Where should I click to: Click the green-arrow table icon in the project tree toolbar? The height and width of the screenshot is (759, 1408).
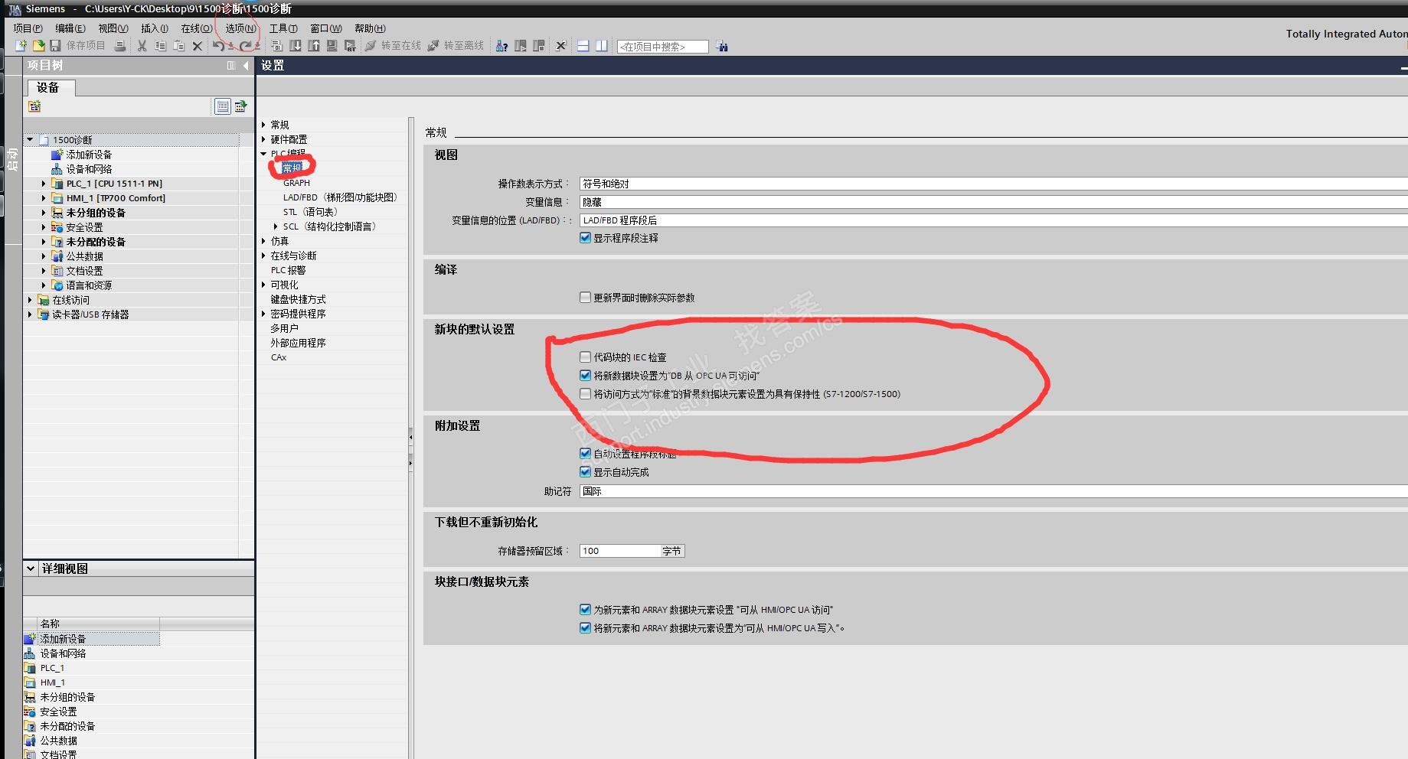pos(240,106)
